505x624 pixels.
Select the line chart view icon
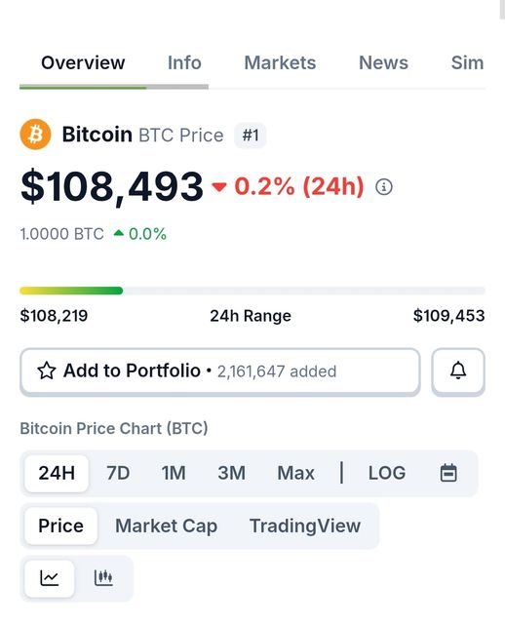pyautogui.click(x=50, y=578)
